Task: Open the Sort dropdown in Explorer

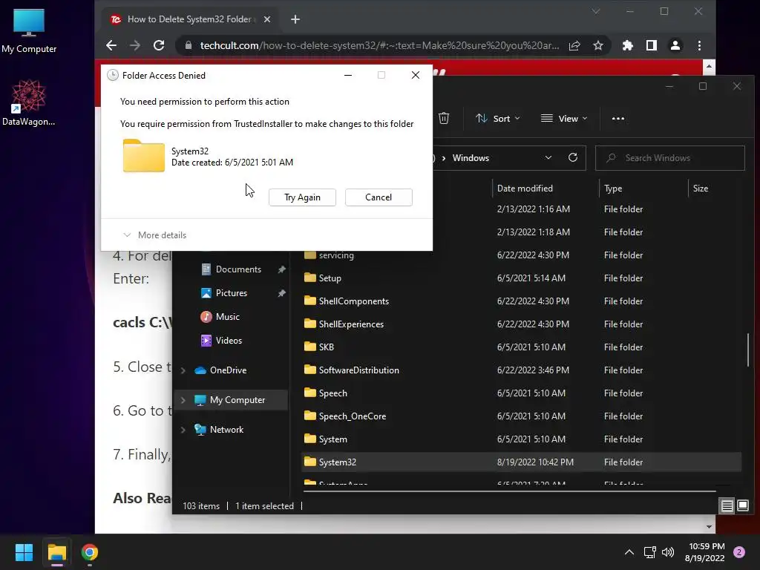Action: (498, 118)
